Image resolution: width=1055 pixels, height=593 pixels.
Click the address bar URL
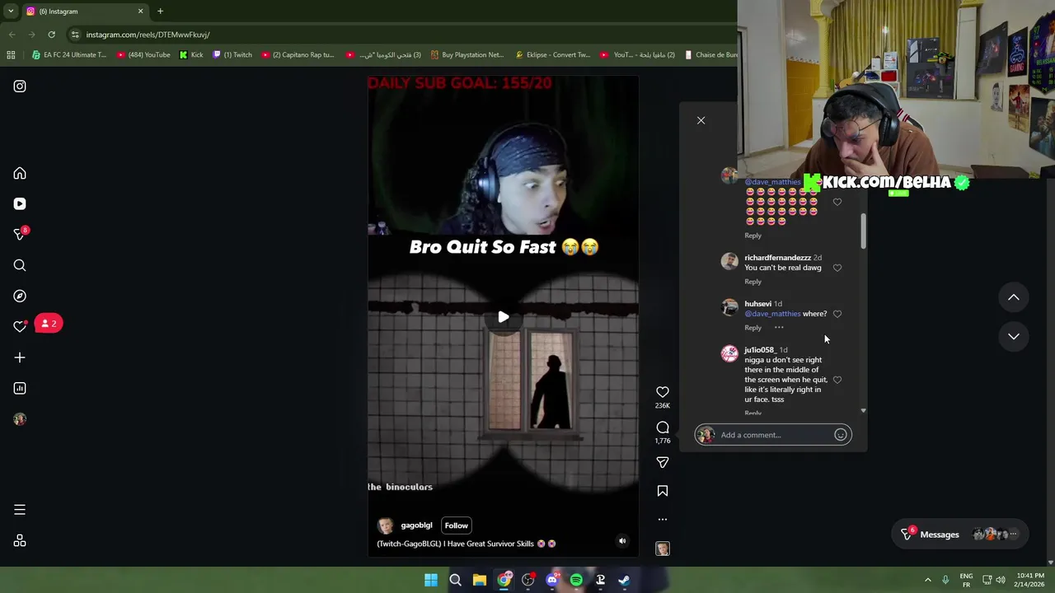tap(148, 35)
